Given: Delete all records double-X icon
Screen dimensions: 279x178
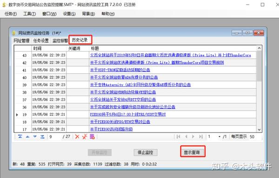Looking at the screenshot, I should coord(85,137).
